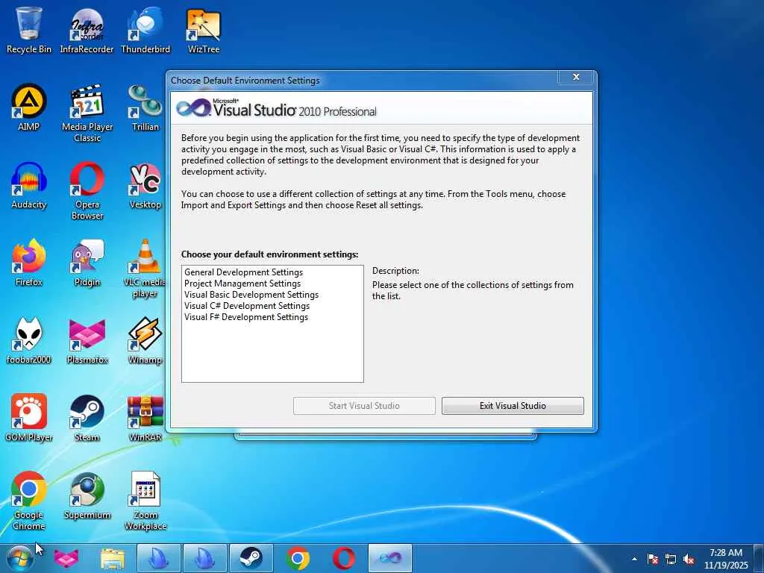
Task: Select the Pidgin desktop icon
Action: (x=87, y=262)
